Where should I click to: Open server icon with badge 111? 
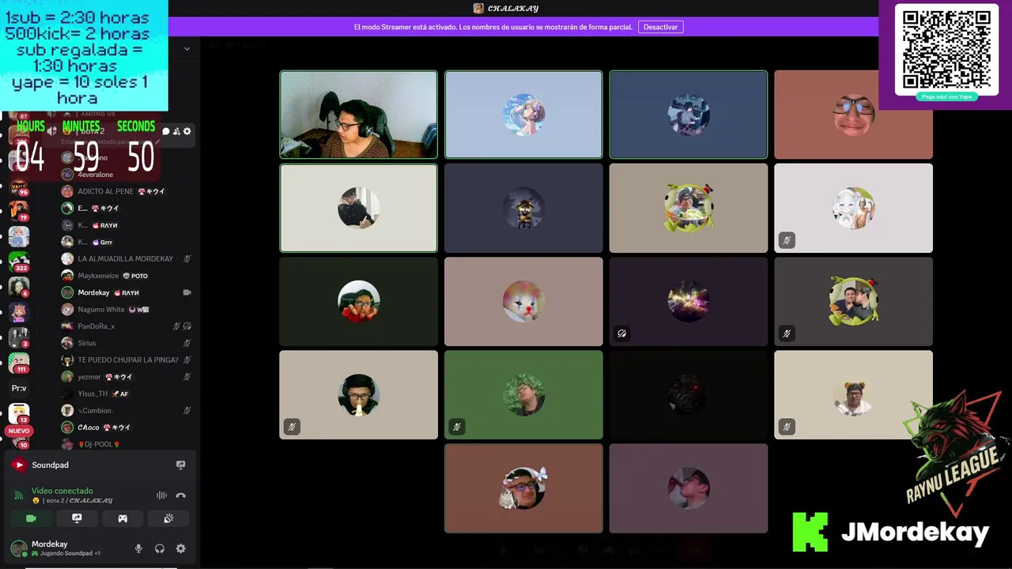click(x=19, y=363)
